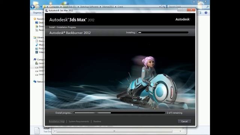Viewport: 240px width, 135px height.
Task: Click the horizontal scrollbar in Explorer
Action: pyautogui.click(x=114, y=131)
